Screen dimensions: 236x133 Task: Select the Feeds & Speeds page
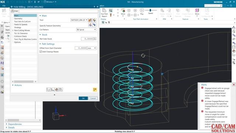[21, 24]
